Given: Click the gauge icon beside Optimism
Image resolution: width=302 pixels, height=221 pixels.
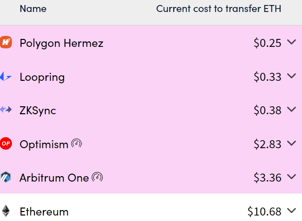Looking at the screenshot, I should (x=76, y=144).
